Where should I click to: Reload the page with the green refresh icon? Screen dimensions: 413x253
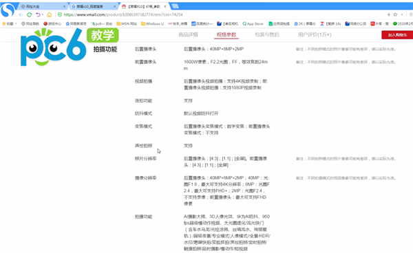point(29,14)
